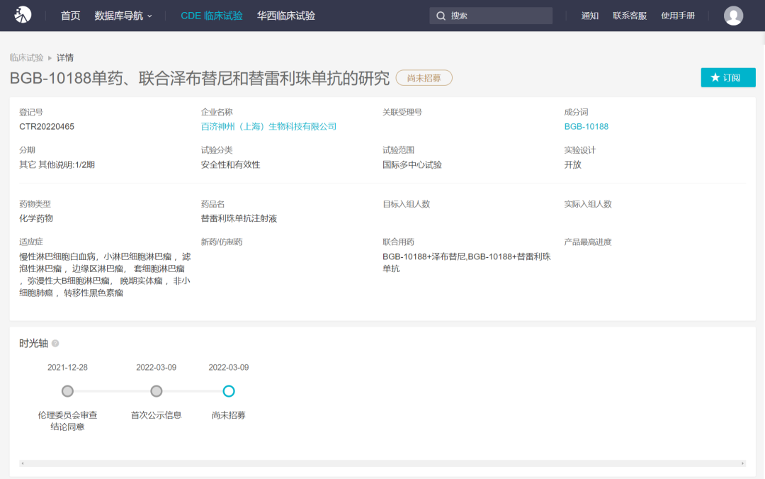Image resolution: width=765 pixels, height=479 pixels.
Task: Switch to 华西临床试验 tab
Action: (286, 16)
